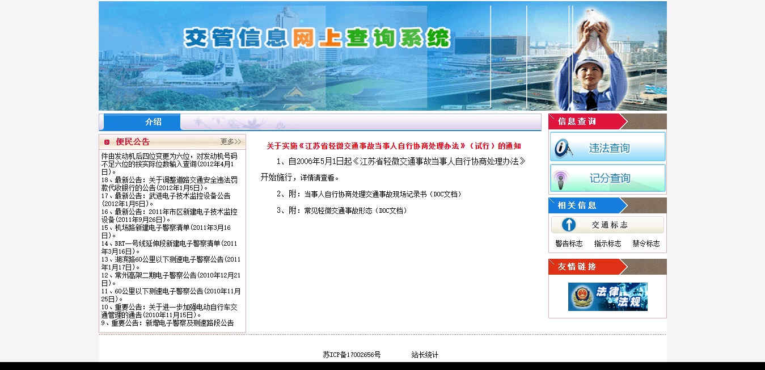Click the 站长统计 footer link
The image size is (765, 370).
426,354
